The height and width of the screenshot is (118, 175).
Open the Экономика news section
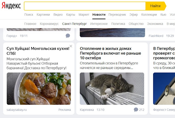[x=155, y=24]
